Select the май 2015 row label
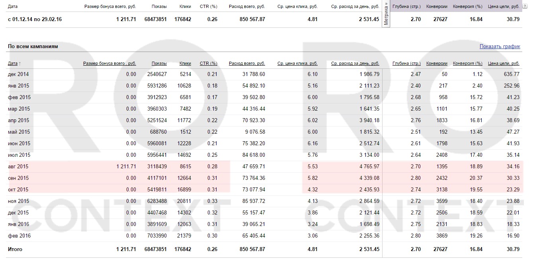The height and width of the screenshot is (263, 533). [x=19, y=132]
